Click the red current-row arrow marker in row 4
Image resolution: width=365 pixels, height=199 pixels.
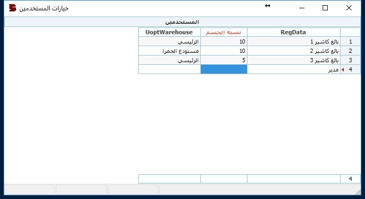343,69
